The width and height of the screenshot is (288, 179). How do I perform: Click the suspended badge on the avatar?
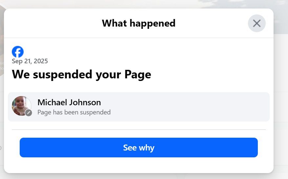(x=29, y=113)
